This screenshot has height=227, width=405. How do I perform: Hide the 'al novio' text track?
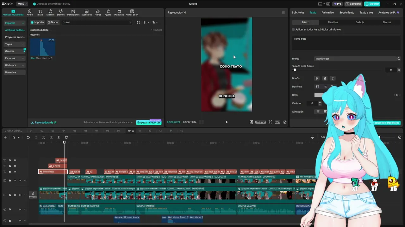pos(15,166)
